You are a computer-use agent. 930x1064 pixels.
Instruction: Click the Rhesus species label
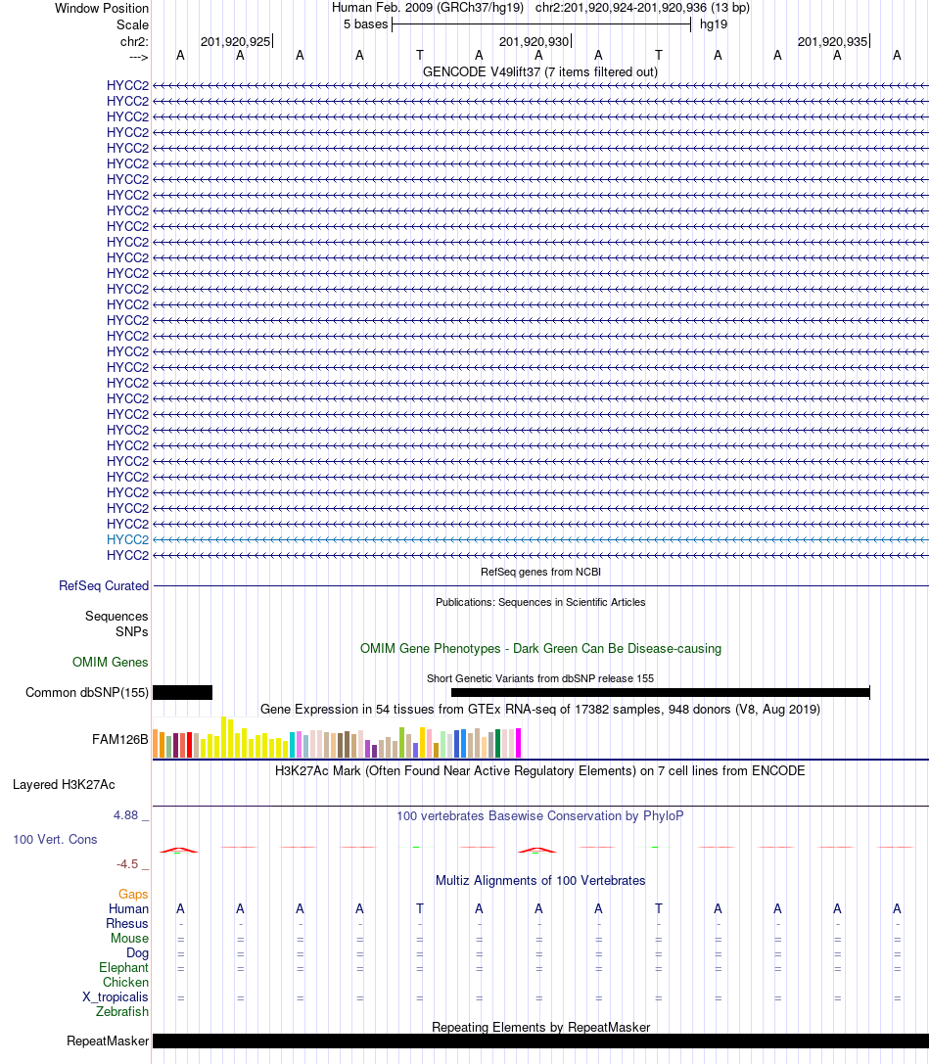(127, 923)
